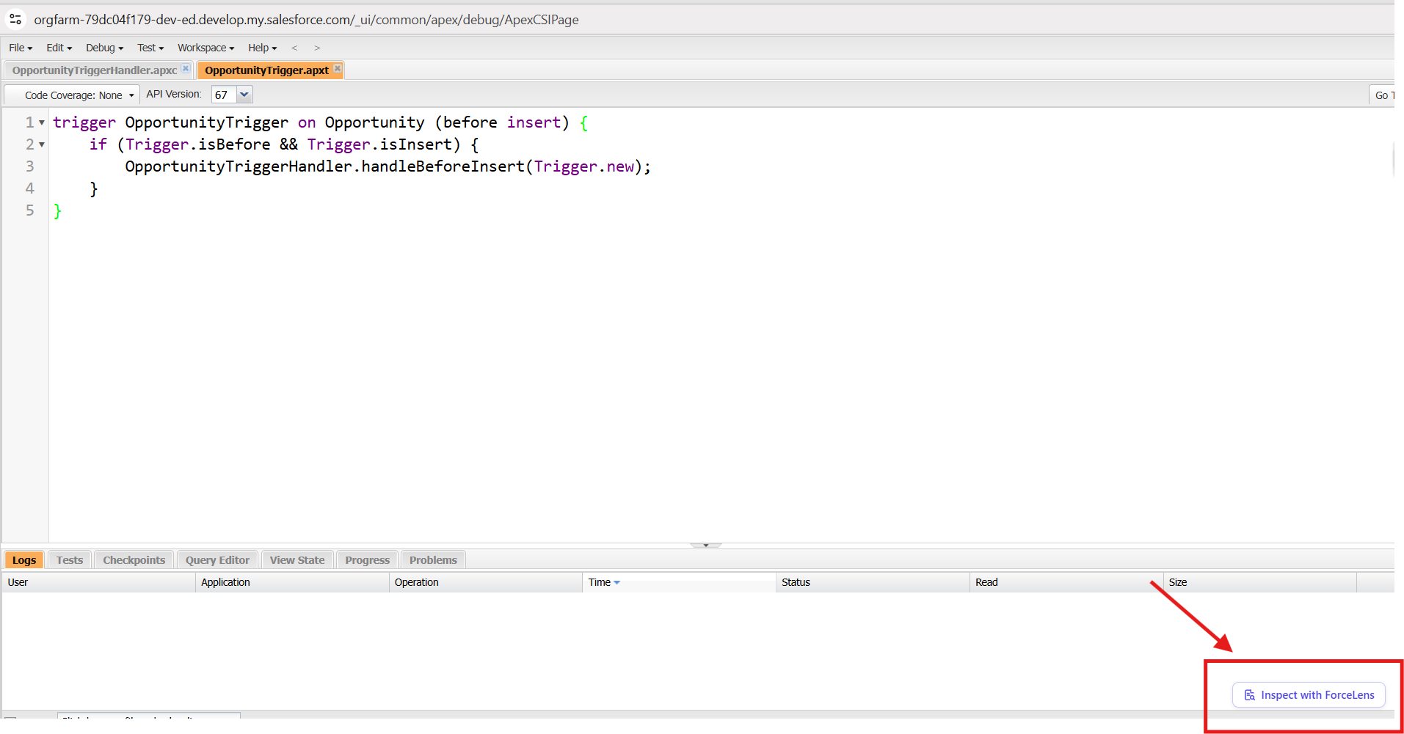
Task: Click the Go To button
Action: (x=1383, y=95)
